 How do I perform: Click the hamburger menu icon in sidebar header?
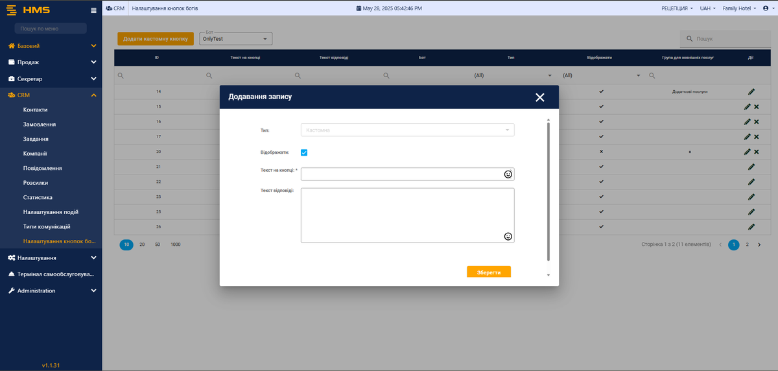(93, 10)
